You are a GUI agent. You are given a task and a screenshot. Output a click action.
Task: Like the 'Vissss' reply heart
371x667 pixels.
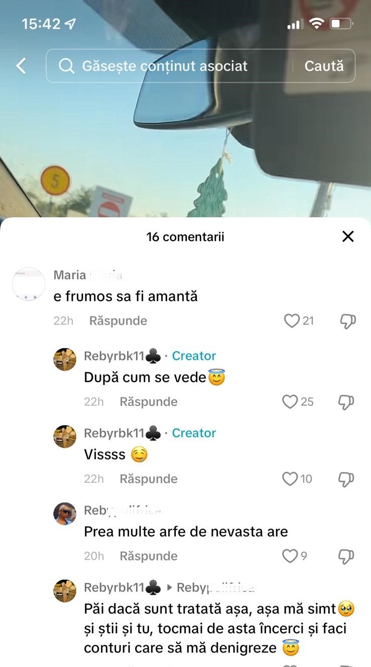(290, 479)
